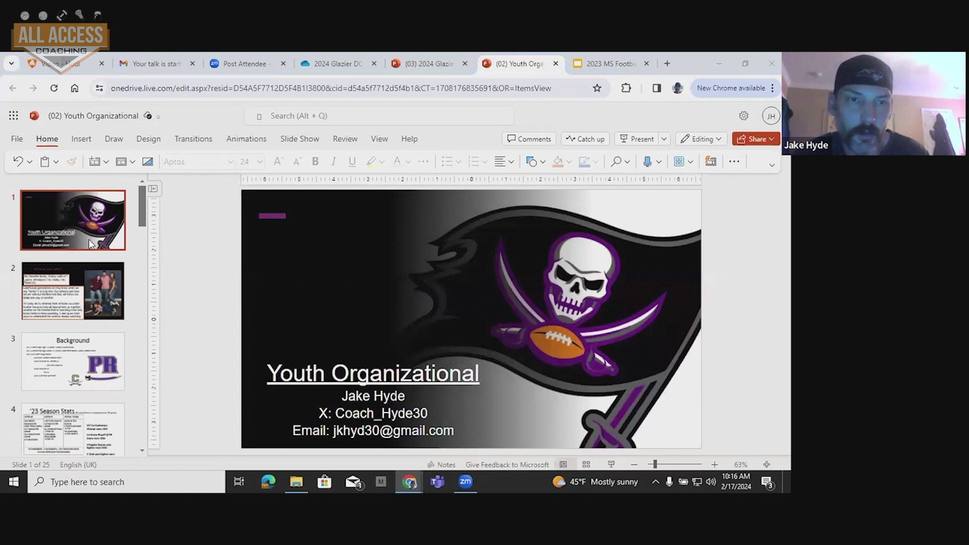
Task: Click the Present button
Action: coord(636,139)
